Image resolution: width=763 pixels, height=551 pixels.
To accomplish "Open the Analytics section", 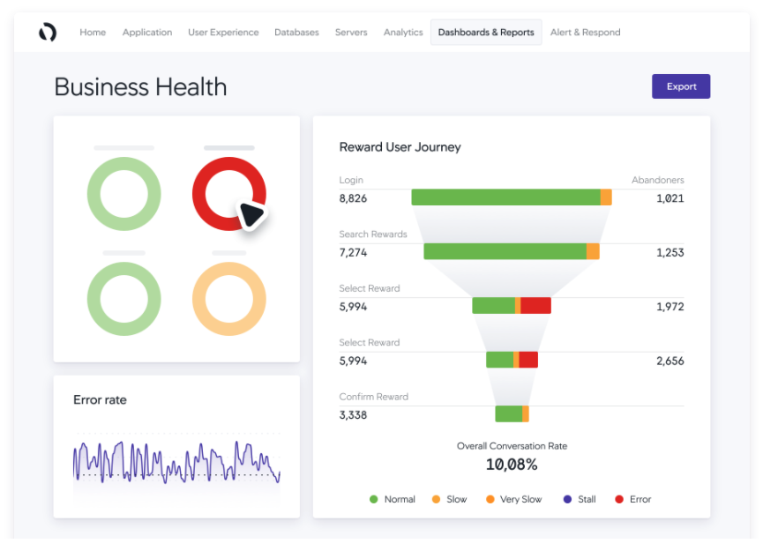I will point(403,32).
